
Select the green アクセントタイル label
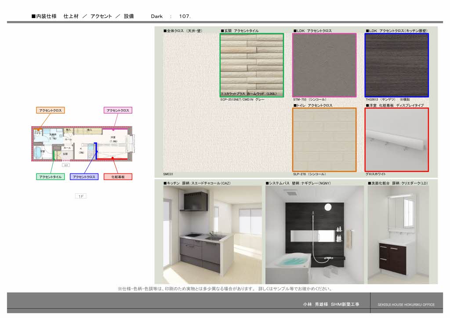coord(51,177)
